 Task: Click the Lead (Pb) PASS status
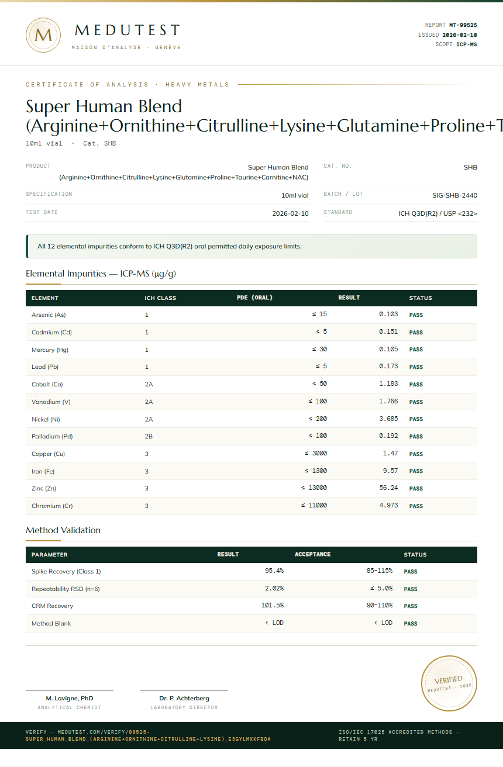pyautogui.click(x=416, y=367)
